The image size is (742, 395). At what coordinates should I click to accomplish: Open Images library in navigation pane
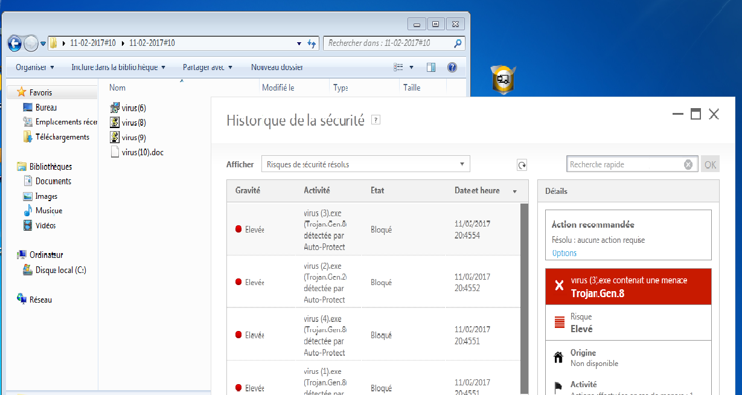pyautogui.click(x=40, y=196)
